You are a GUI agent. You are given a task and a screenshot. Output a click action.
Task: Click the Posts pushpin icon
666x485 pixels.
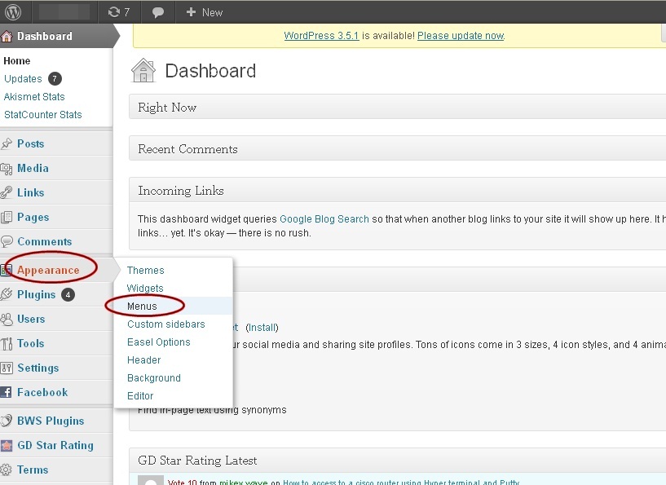point(7,144)
